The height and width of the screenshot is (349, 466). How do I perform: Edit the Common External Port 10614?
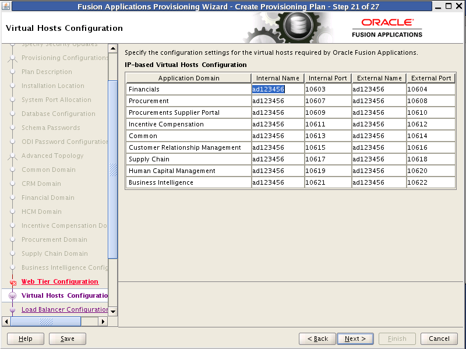tap(430, 136)
